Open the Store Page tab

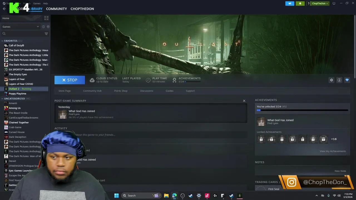point(65,91)
